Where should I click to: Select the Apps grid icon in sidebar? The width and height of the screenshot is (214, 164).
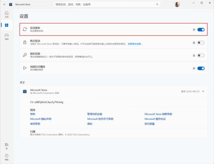[x=6, y=25]
